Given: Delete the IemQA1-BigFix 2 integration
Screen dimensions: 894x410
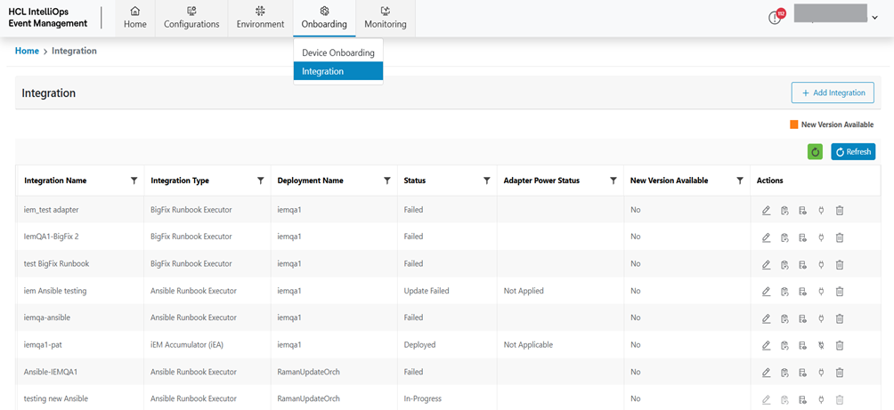Looking at the screenshot, I should (840, 237).
